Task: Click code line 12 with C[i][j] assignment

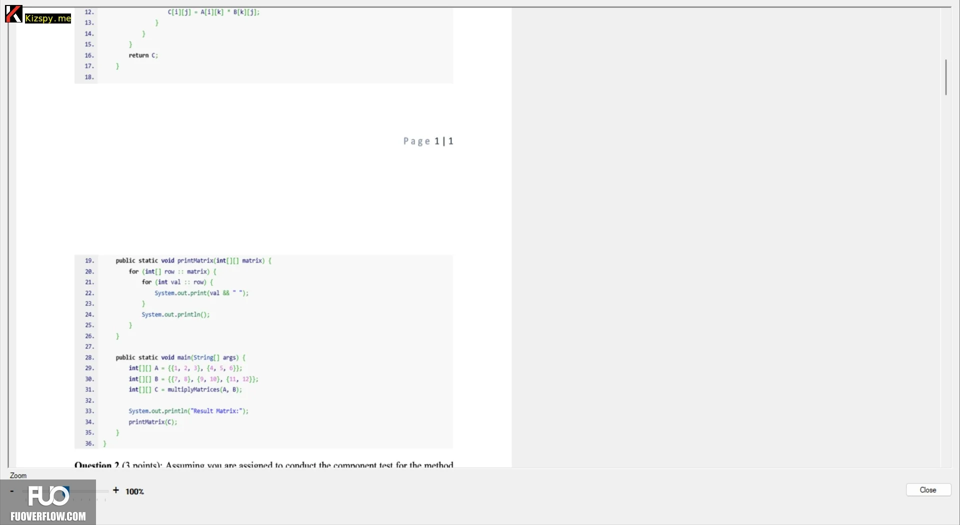Action: (214, 12)
